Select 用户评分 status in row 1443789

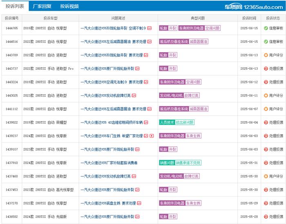(x=276, y=55)
